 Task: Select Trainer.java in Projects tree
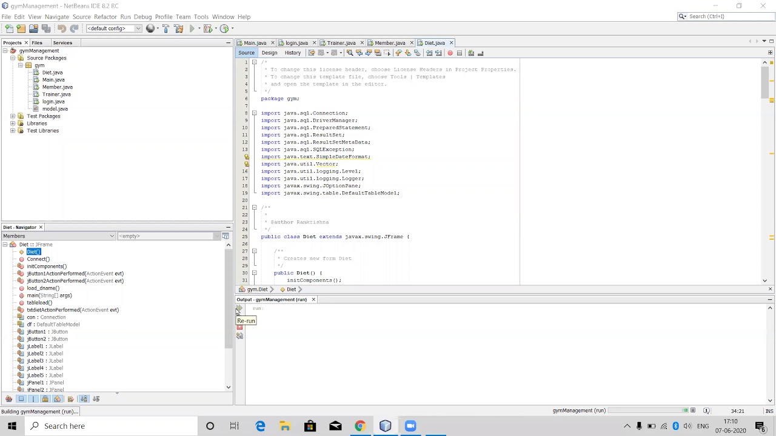click(56, 94)
